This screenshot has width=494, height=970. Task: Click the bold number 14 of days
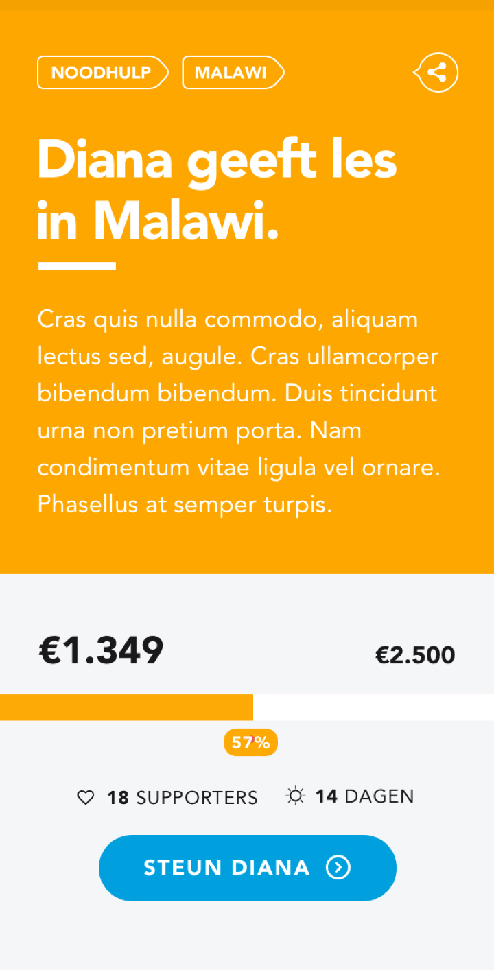coord(326,796)
